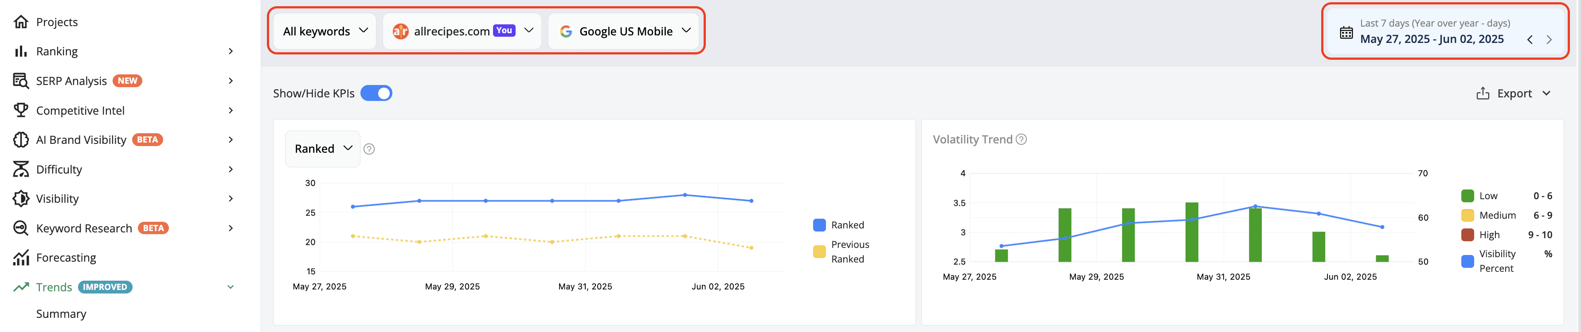Click the SERP Analysis icon

(x=21, y=81)
